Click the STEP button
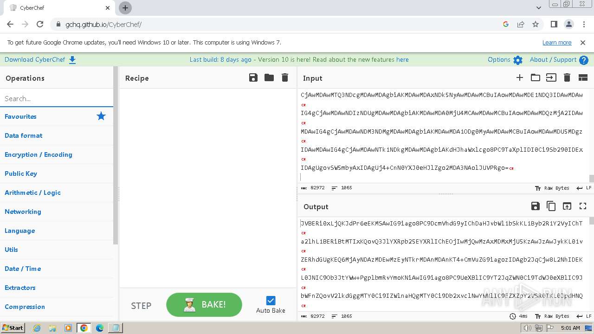594x334 pixels. pyautogui.click(x=141, y=306)
